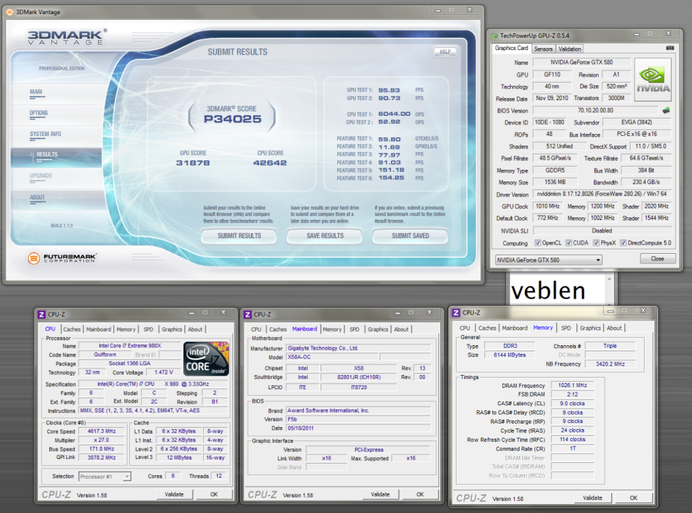Open About tab in CPU-Z Mainboard window

[401, 330]
